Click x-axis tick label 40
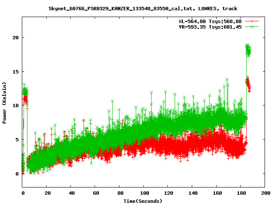Image resolution: width=274 pixels, height=205 pixels. (x=71, y=193)
